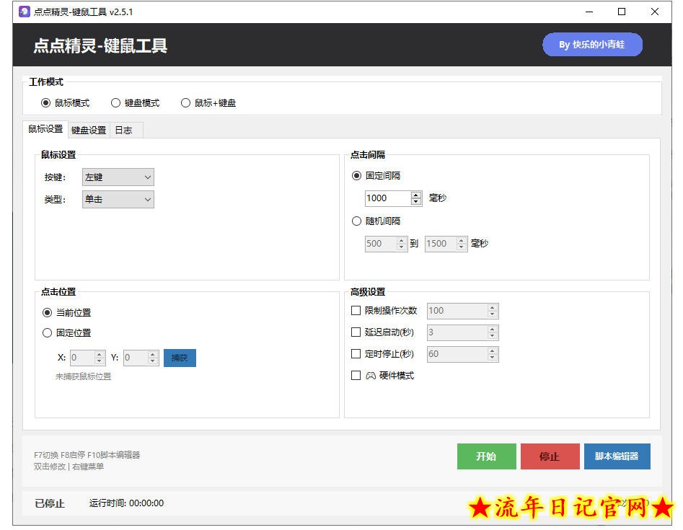This screenshot has width=683, height=530.
Task: Increase fixed interval 1000 with up arrow
Action: [416, 195]
